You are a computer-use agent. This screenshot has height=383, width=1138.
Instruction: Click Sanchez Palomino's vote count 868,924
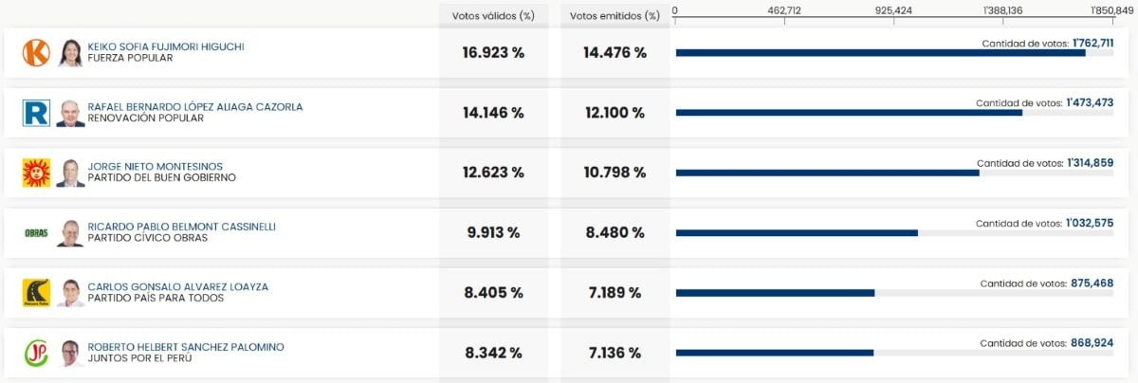1092,343
